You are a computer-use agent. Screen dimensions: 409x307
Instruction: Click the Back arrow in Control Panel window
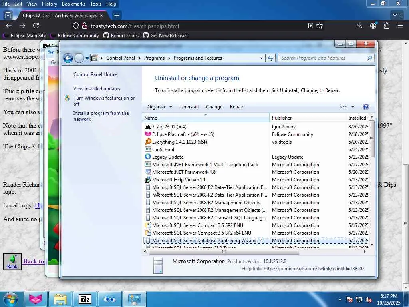(68, 58)
